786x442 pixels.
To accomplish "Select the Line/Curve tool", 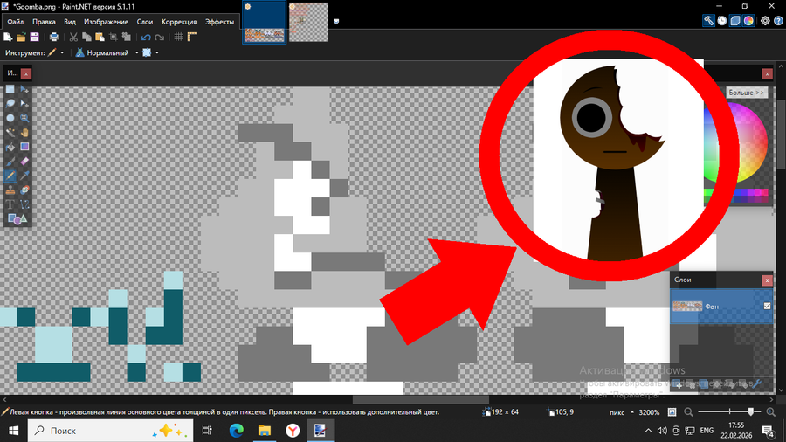I will (24, 204).
